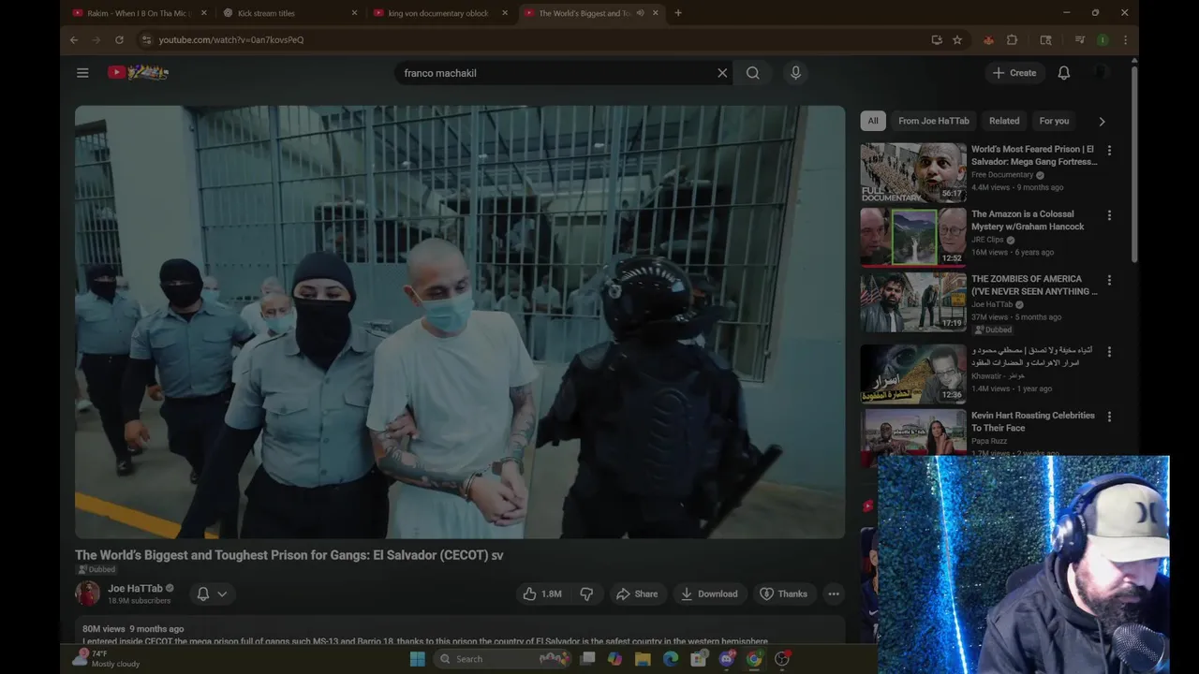Send Thanks to the creator
This screenshot has width=1199, height=674.
click(x=783, y=593)
